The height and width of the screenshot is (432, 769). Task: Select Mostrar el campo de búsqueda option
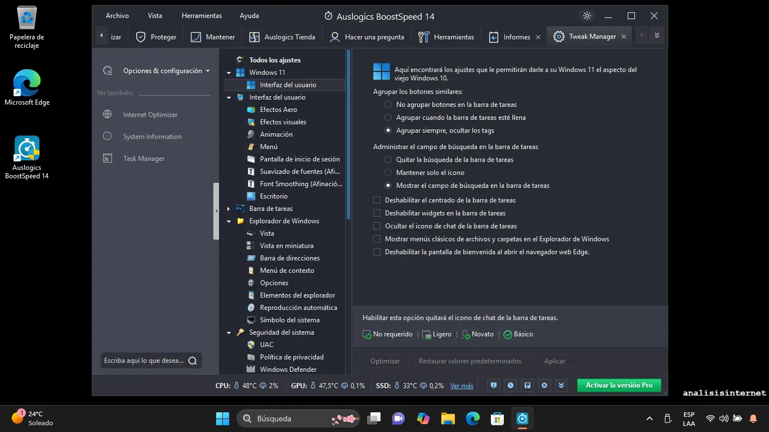point(388,186)
